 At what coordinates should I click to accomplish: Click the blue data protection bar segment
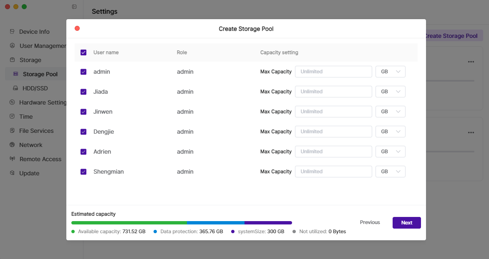coord(216,223)
